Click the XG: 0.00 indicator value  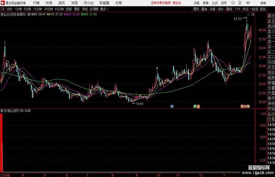(25, 111)
